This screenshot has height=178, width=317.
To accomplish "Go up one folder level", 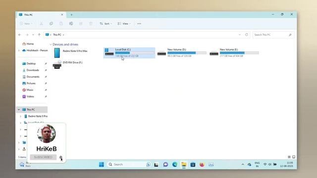I will [39, 35].
